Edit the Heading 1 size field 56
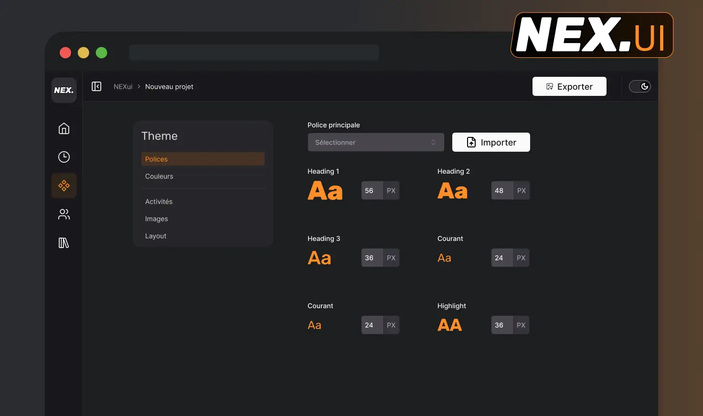This screenshot has width=703, height=416. coord(371,191)
